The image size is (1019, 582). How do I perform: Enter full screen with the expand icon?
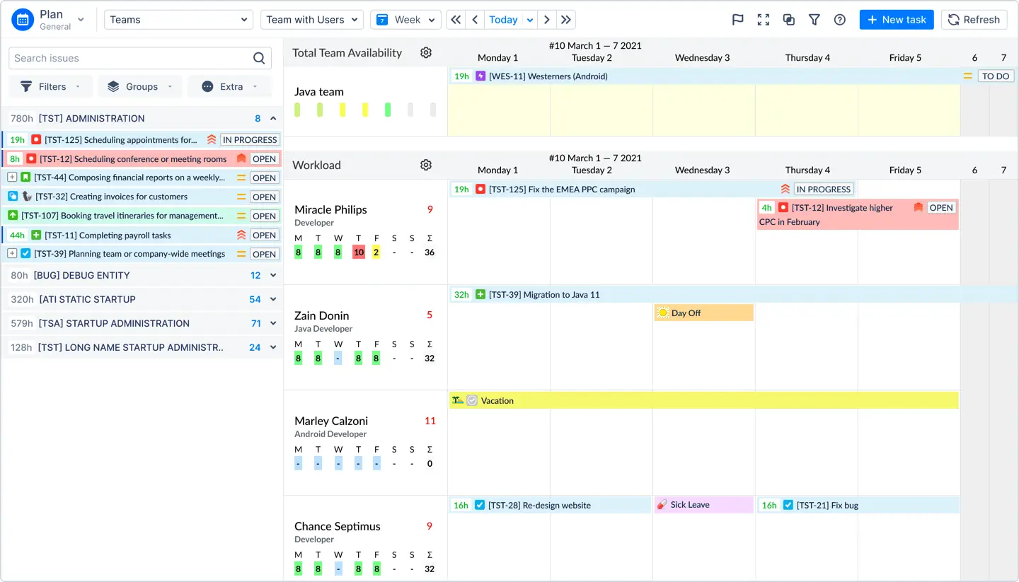(x=763, y=19)
